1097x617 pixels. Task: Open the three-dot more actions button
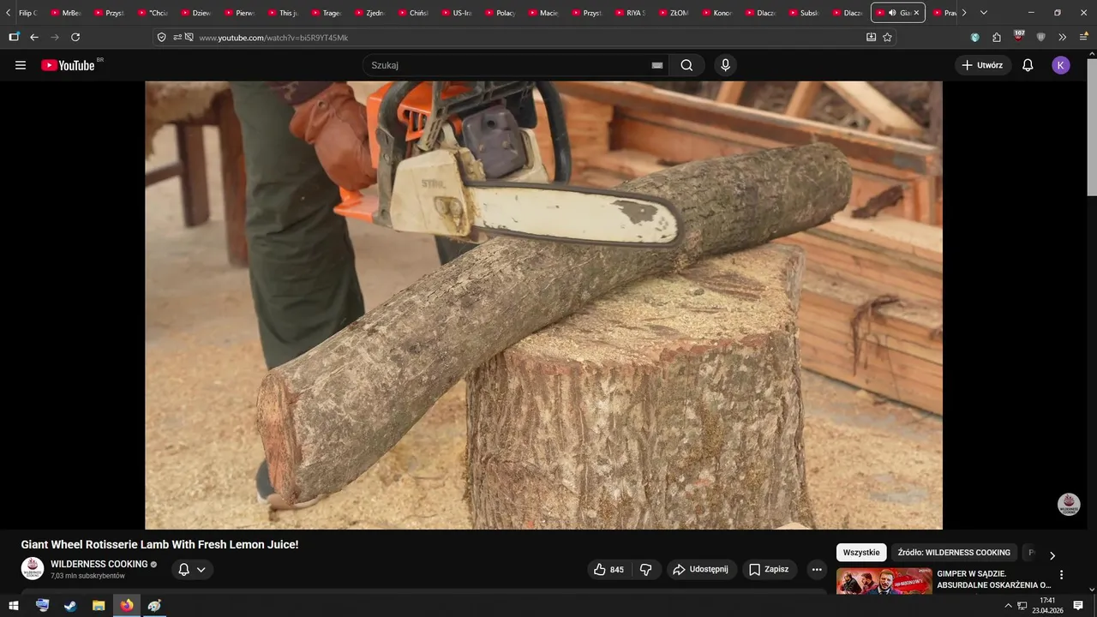pyautogui.click(x=817, y=569)
